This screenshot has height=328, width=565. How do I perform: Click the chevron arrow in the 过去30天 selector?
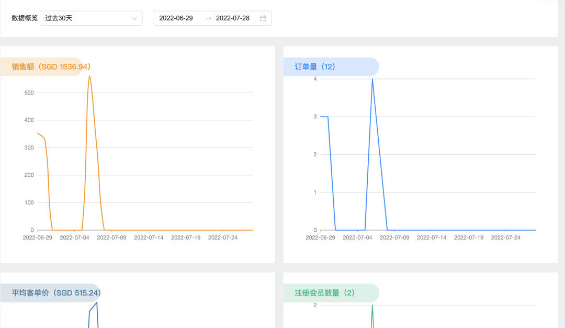(x=134, y=18)
